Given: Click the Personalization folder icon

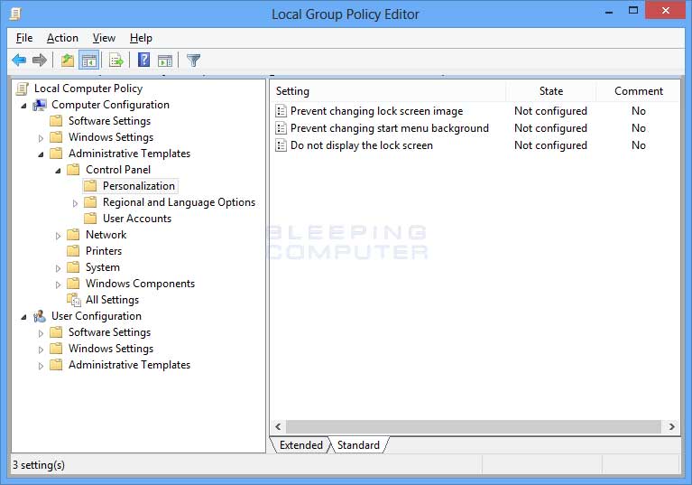Looking at the screenshot, I should tap(90, 185).
